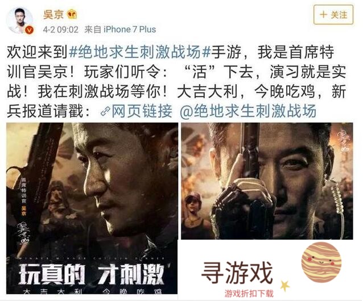Image resolution: width=363 pixels, height=301 pixels.
Task: Click the cartoon planet logo
Action: 321,262
